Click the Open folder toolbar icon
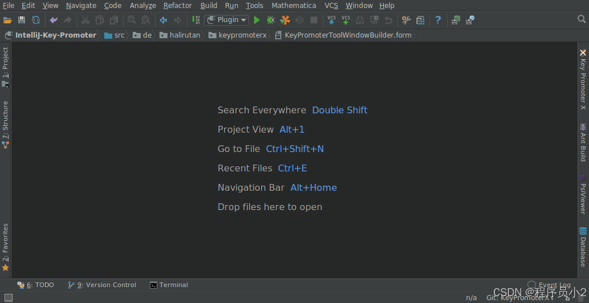 (x=7, y=20)
